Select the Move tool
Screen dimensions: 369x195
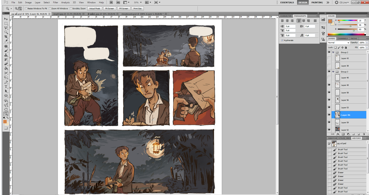click(6, 19)
